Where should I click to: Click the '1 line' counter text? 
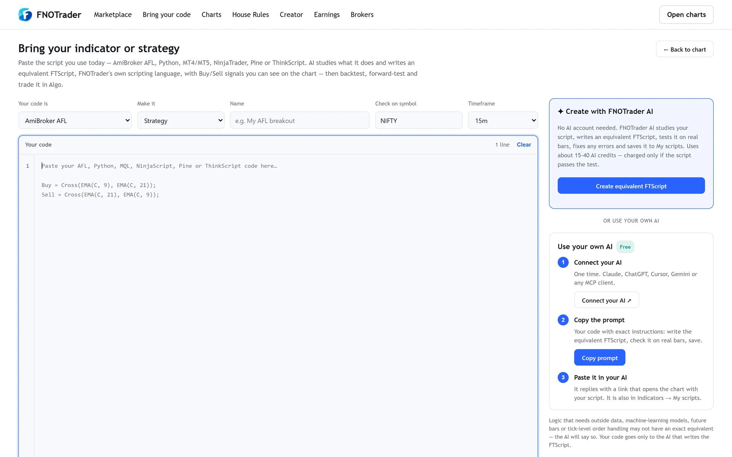pos(502,145)
